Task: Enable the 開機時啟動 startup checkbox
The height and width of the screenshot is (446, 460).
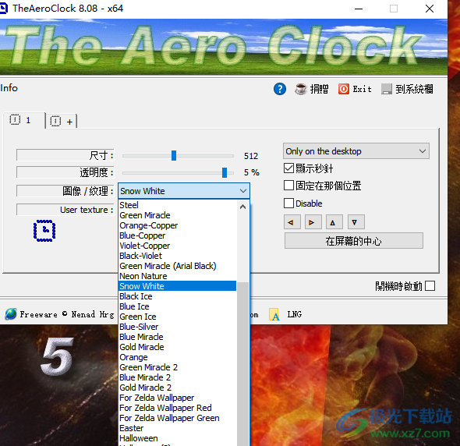Action: [x=430, y=286]
